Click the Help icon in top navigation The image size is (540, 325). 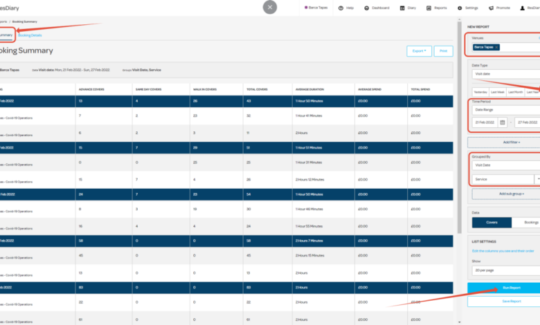coord(341,8)
